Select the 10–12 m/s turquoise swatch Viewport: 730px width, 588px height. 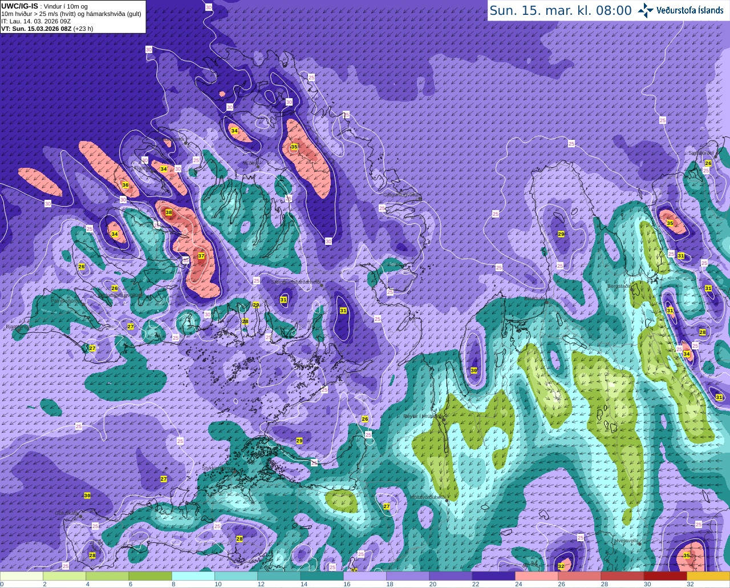236,576
